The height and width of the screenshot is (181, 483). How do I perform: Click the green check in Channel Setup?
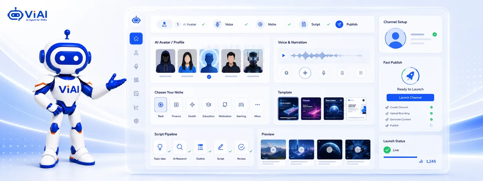tap(434, 34)
